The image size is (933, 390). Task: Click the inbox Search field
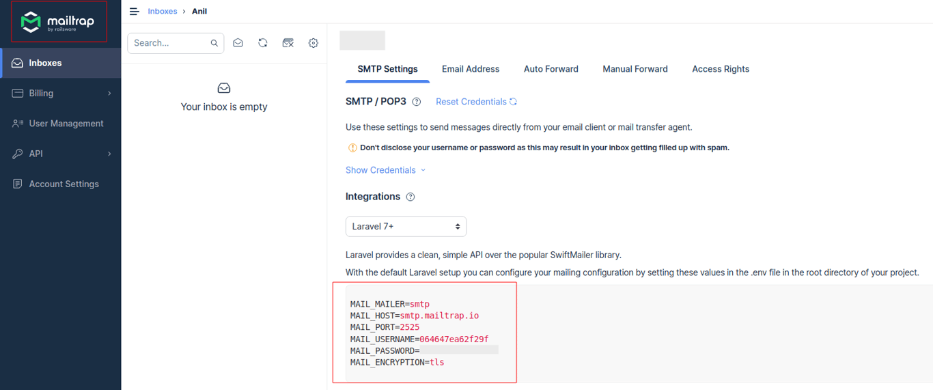168,43
